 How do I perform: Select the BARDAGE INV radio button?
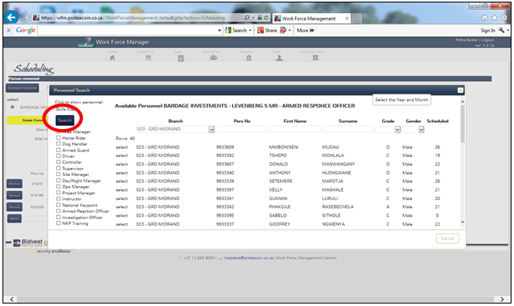pyautogui.click(x=12, y=108)
